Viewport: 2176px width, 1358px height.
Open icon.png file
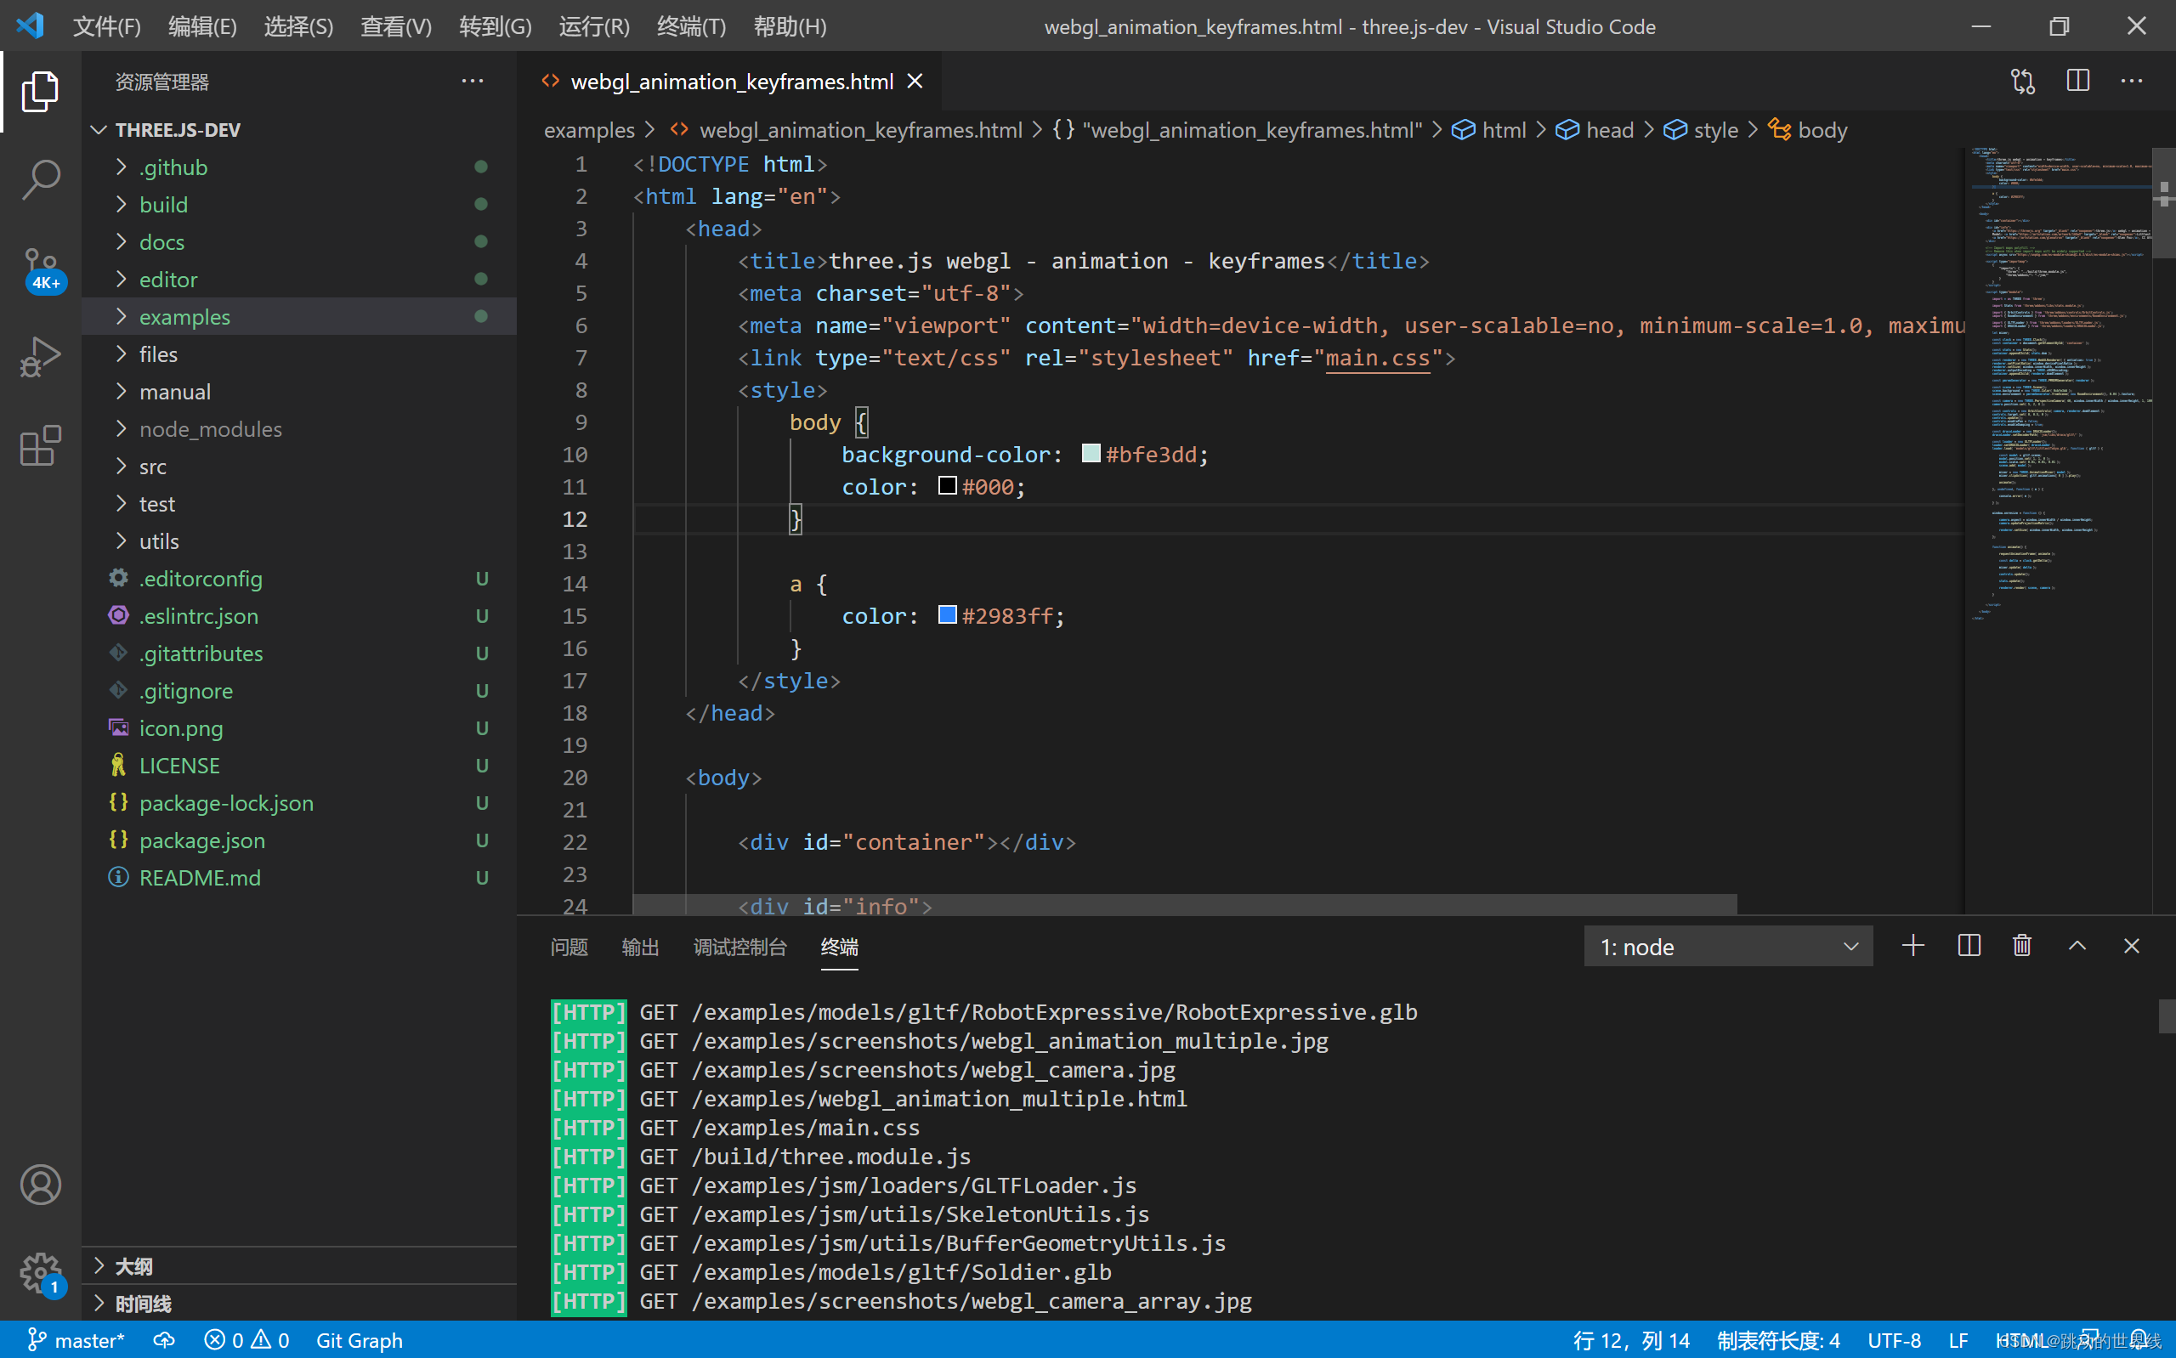pos(299,728)
